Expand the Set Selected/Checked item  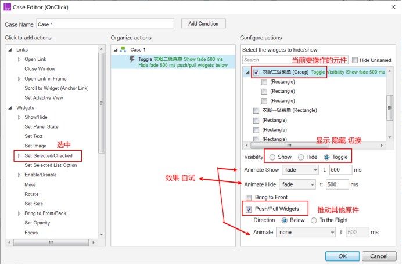tap(19, 156)
